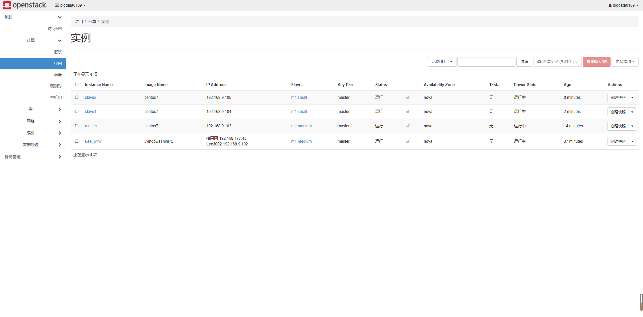Screen dimensions: 643x317
Task: Click the Instance Name column header
Action: pos(99,85)
